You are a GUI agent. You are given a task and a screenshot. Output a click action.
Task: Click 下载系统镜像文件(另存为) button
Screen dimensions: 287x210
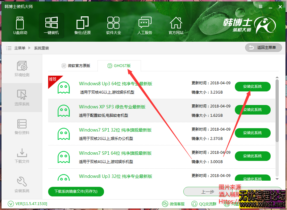point(76,191)
